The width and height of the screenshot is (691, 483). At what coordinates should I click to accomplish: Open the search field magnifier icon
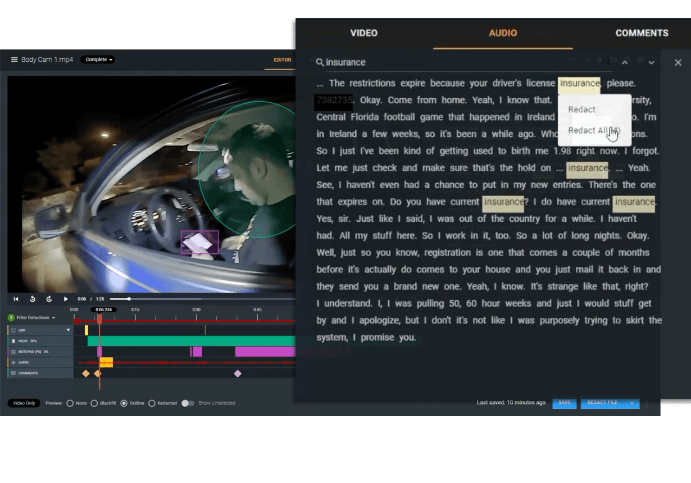pos(319,62)
